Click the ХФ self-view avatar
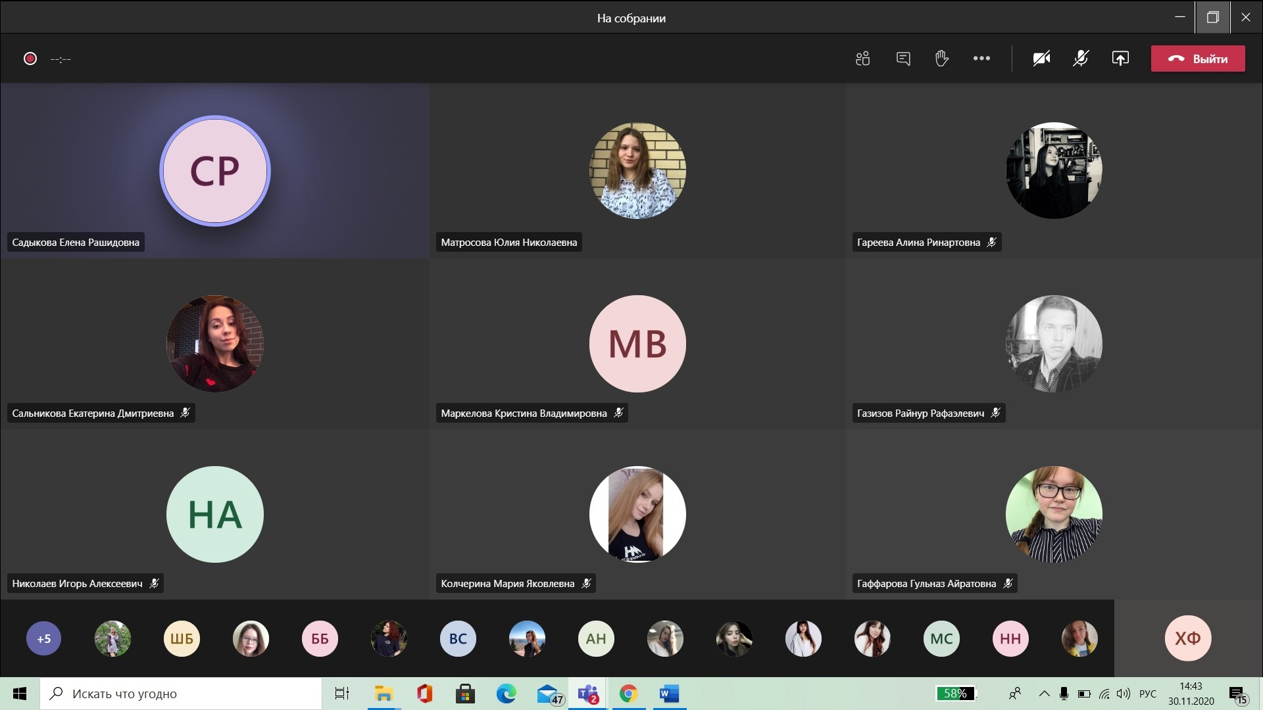This screenshot has height=710, width=1263. (x=1187, y=638)
